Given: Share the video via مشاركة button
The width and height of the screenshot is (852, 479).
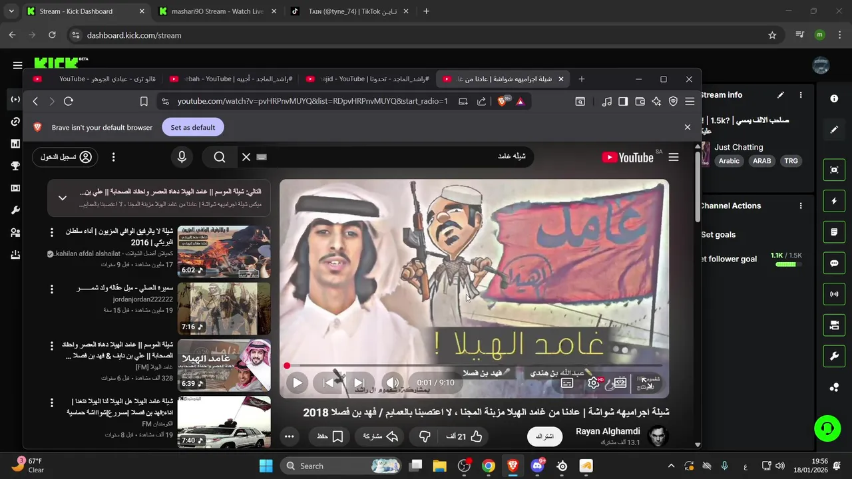Looking at the screenshot, I should point(380,436).
